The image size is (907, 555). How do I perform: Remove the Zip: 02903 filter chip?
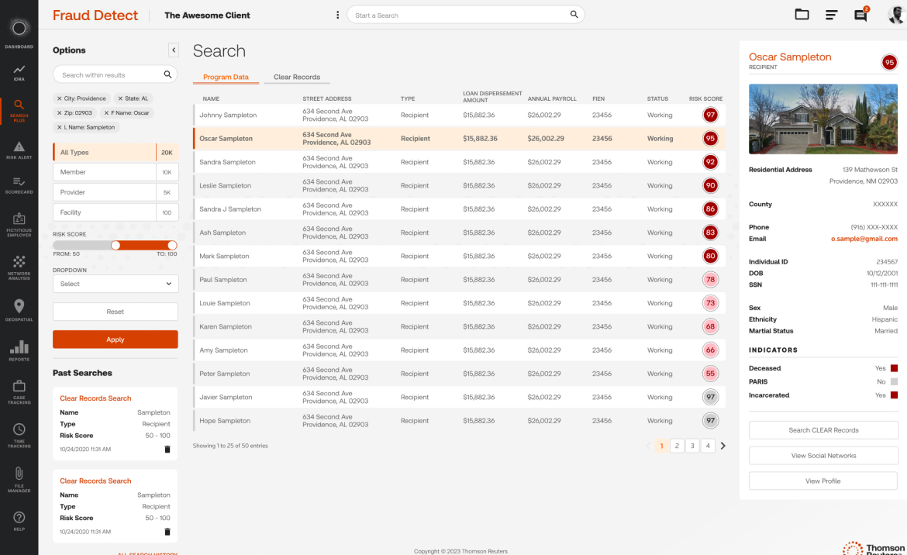(x=59, y=112)
